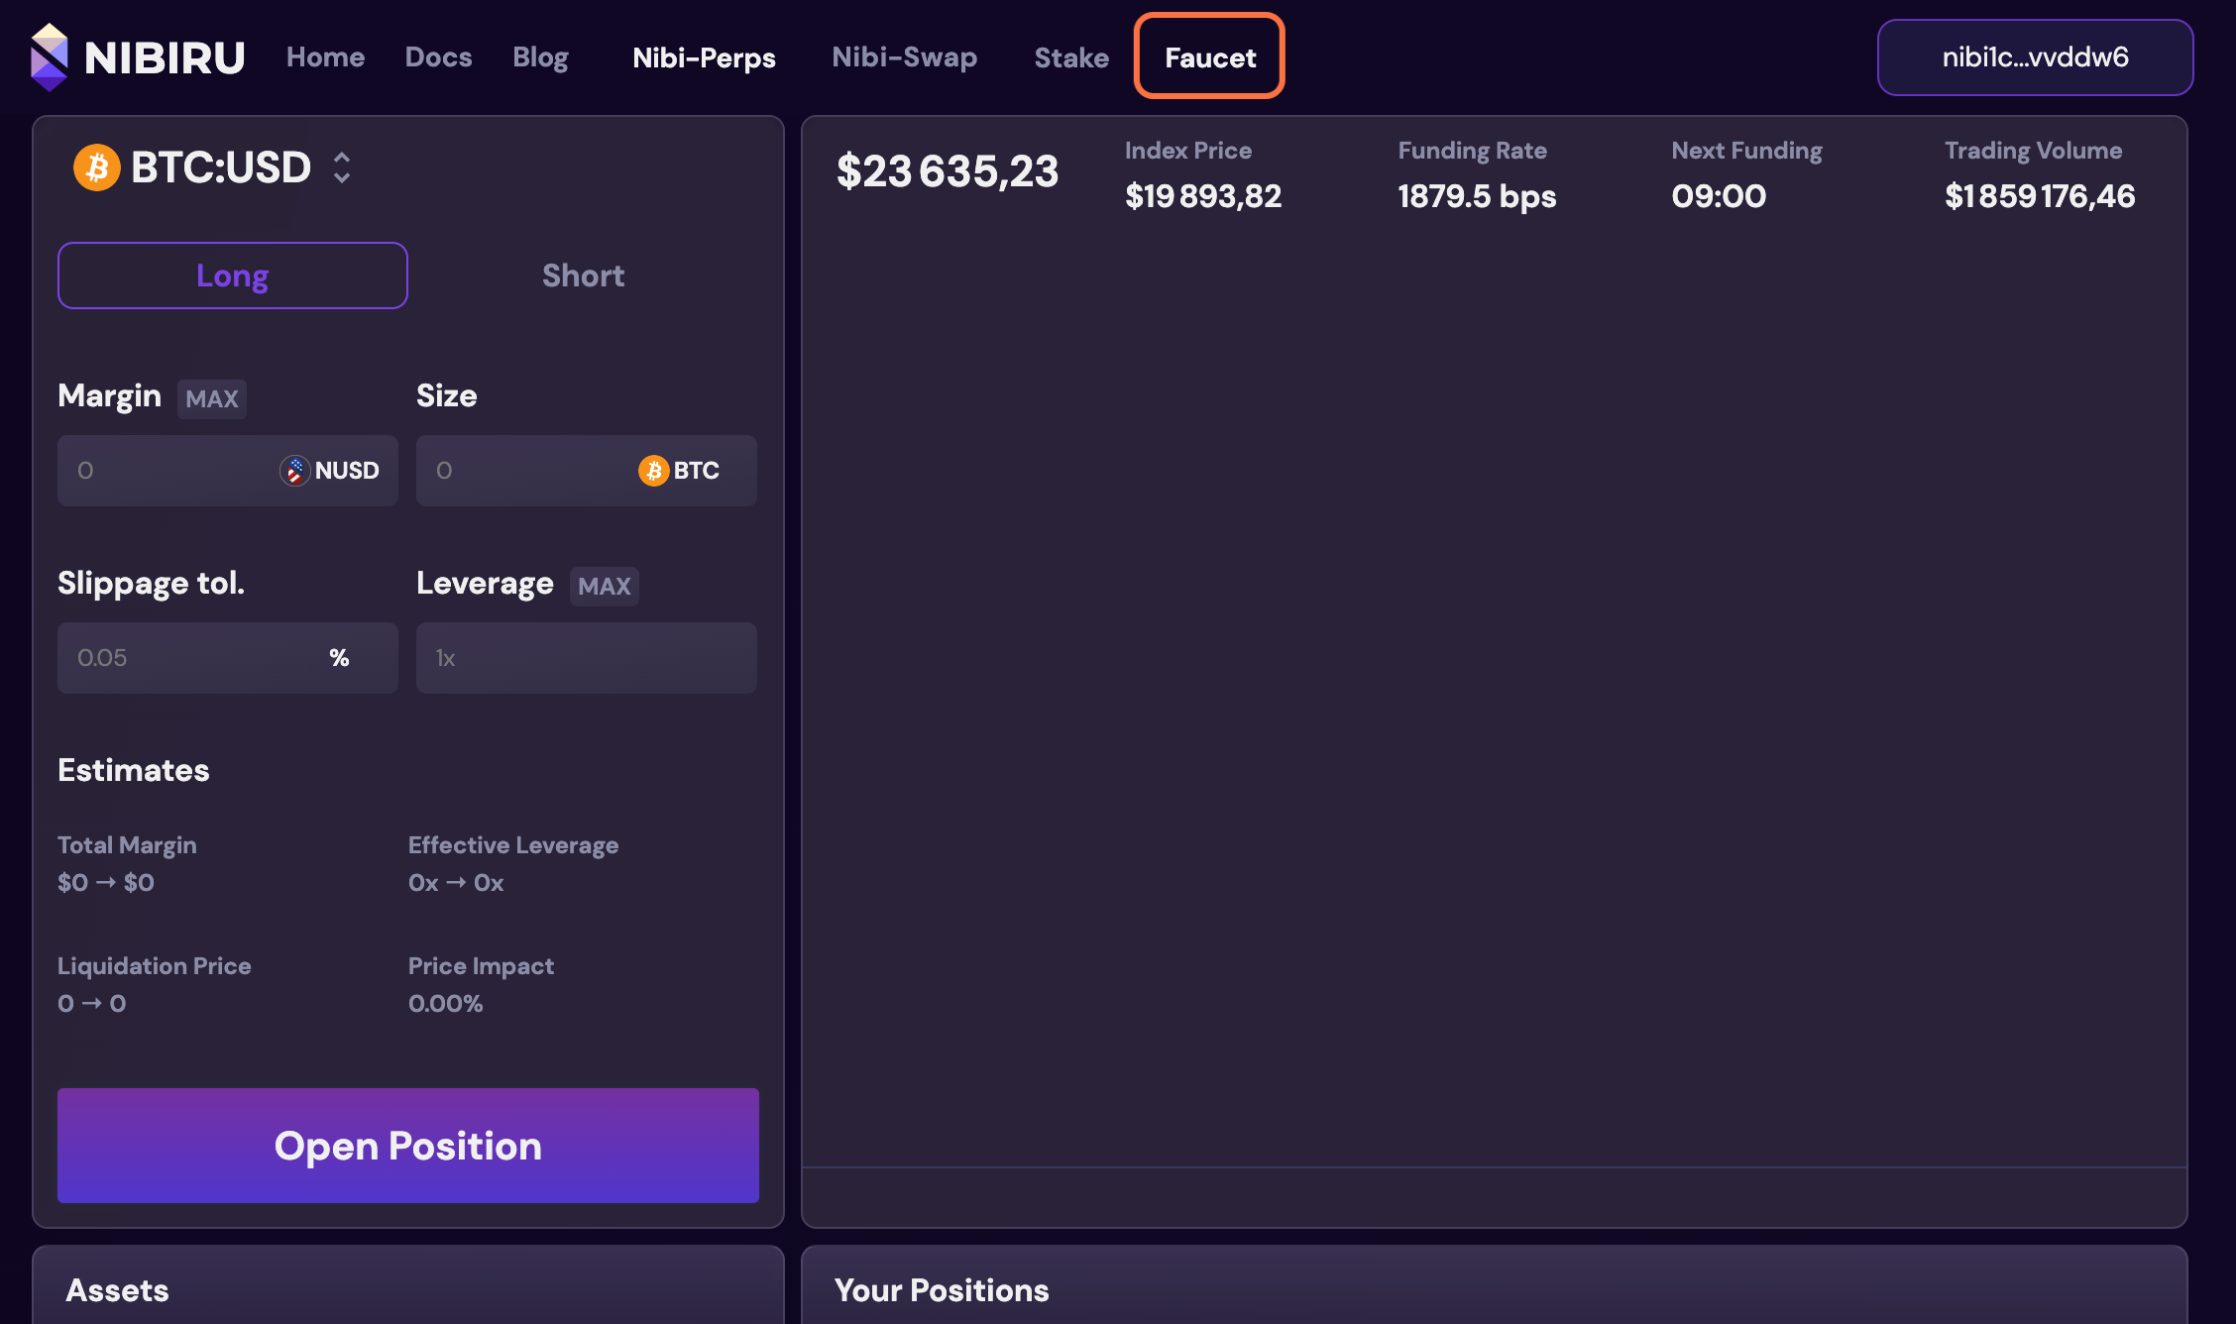Open the Blog link
This screenshot has width=2236, height=1324.
coord(540,57)
